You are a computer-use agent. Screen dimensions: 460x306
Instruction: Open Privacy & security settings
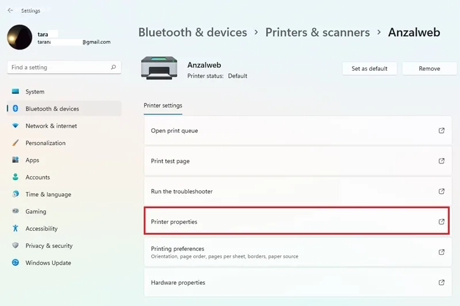tap(64, 246)
